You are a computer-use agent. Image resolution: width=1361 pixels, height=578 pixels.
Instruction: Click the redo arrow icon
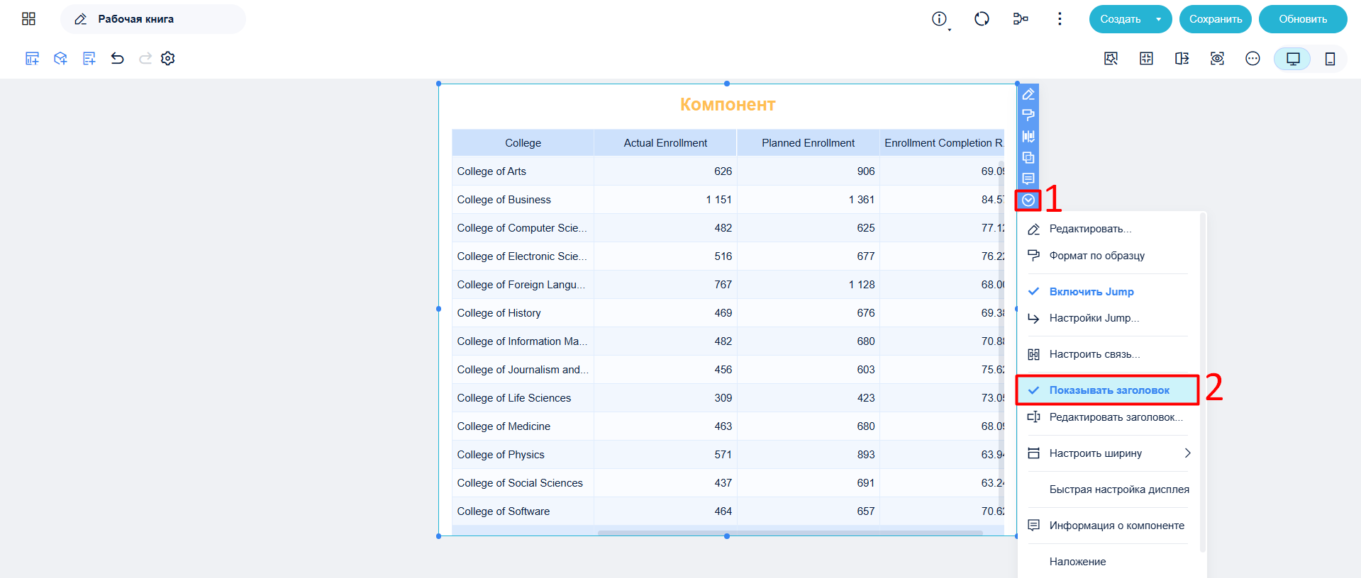[x=145, y=59]
